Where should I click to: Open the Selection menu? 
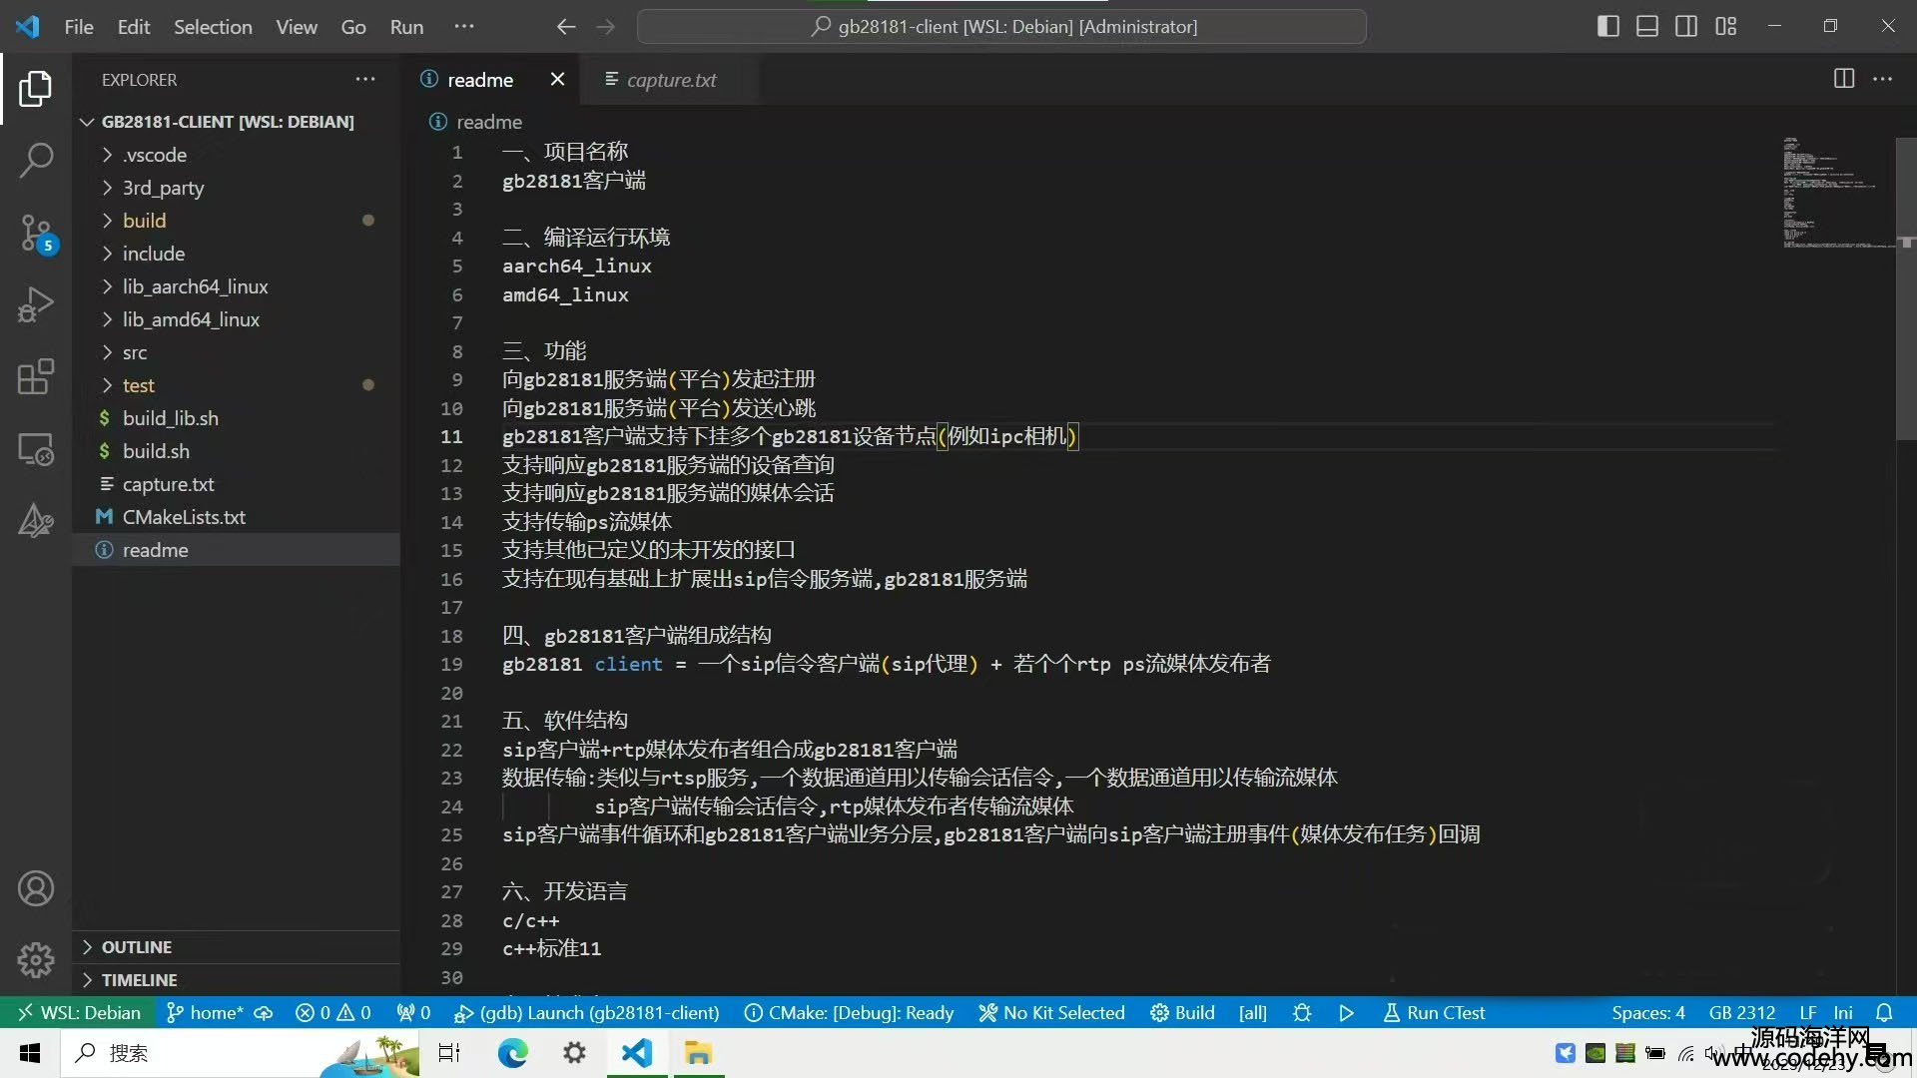tap(213, 27)
